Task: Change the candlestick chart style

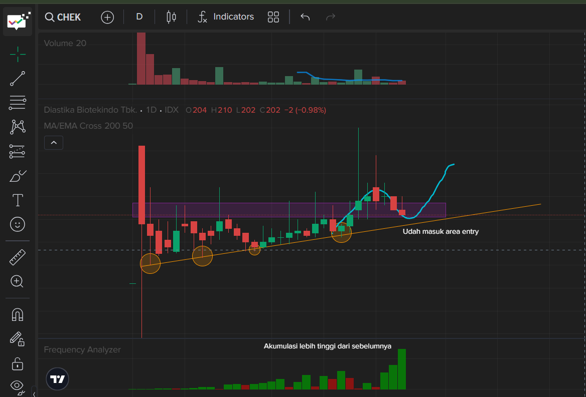Action: click(171, 17)
